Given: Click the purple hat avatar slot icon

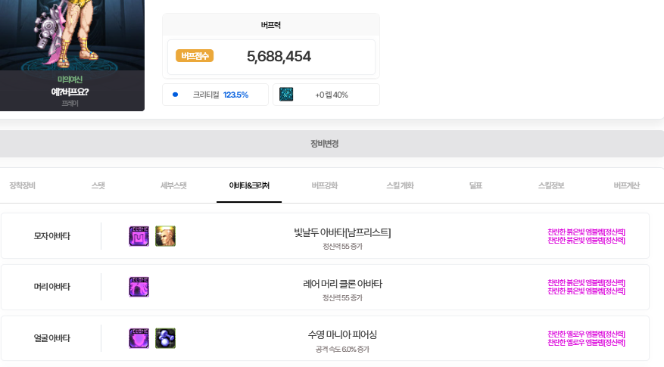Looking at the screenshot, I should 139,236.
